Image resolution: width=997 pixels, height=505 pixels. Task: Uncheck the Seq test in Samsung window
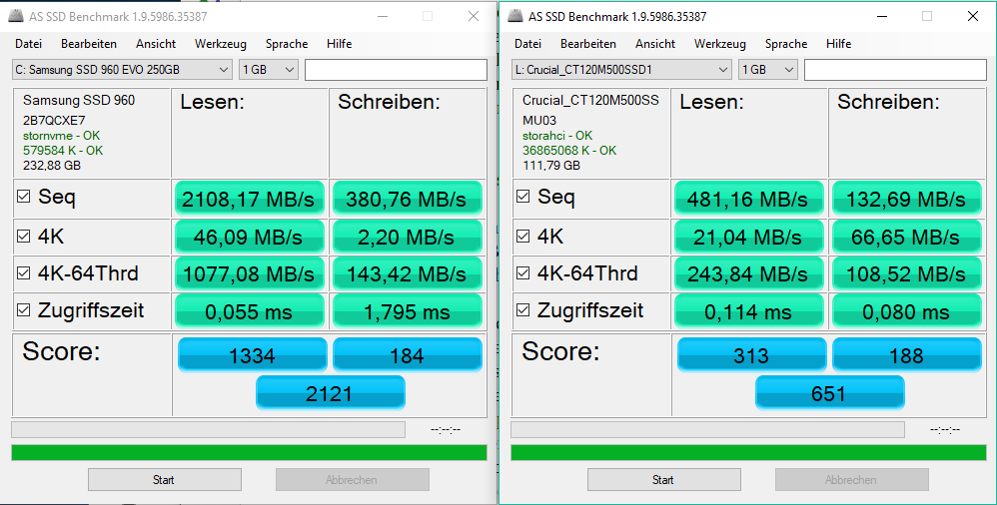[x=24, y=197]
